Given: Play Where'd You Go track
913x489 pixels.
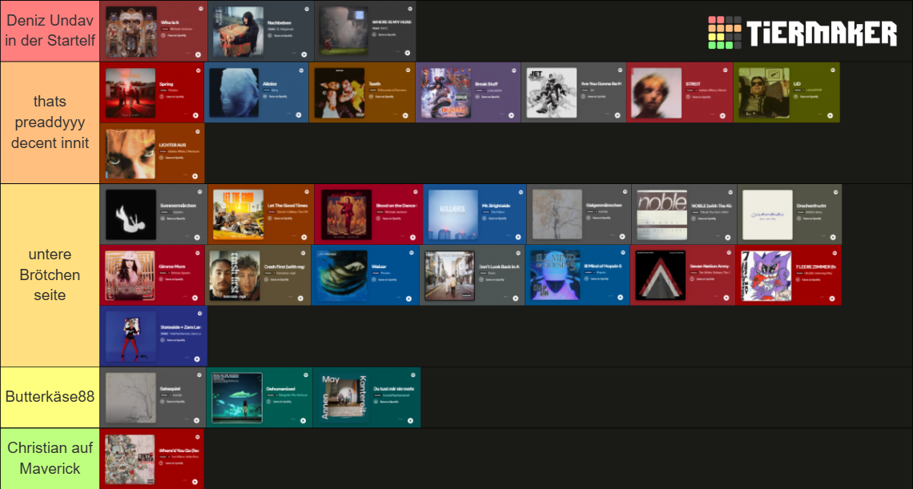Looking at the screenshot, I should pyautogui.click(x=195, y=482).
